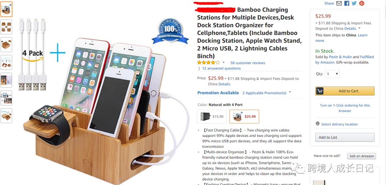Share the product on Pinterest
The width and height of the screenshot is (386, 185).
pos(362,3)
